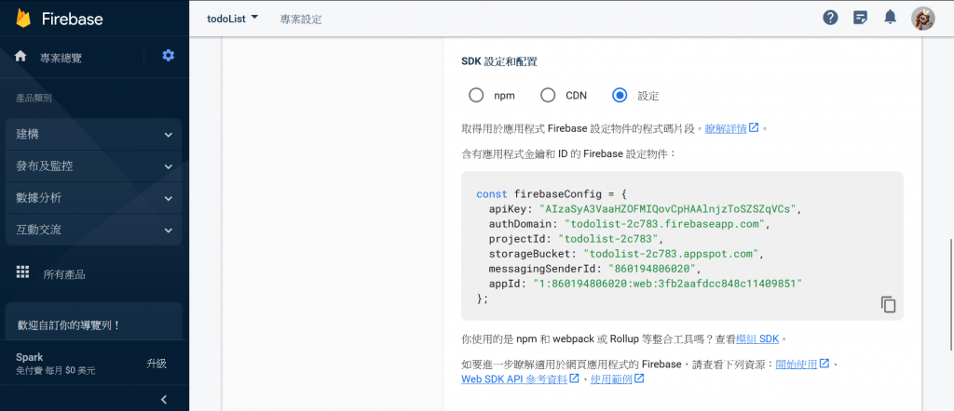Click the 專案設定 header title

click(301, 19)
